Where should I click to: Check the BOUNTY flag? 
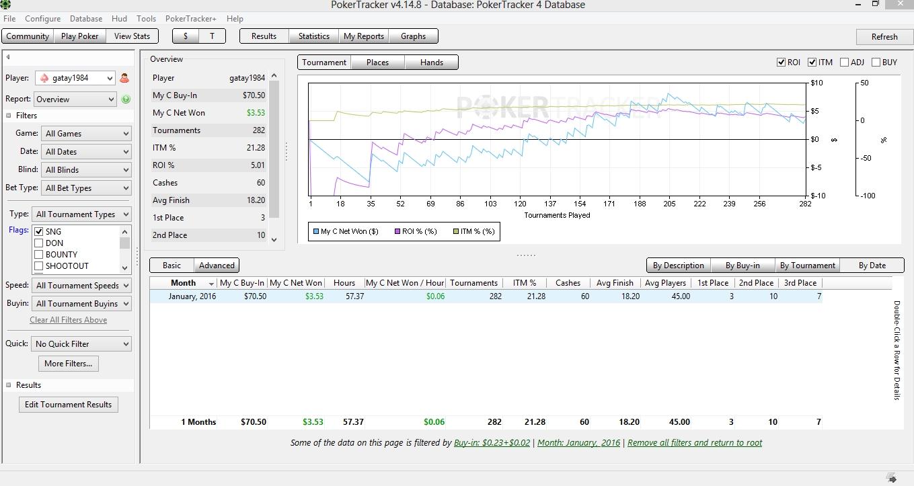coord(39,255)
